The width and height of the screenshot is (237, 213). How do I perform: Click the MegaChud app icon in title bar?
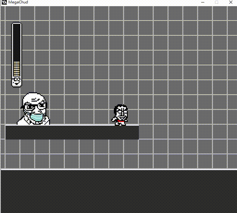4,2
